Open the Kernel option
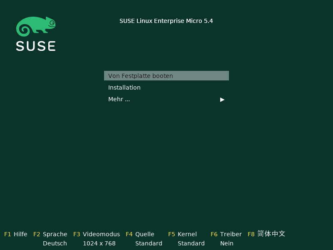 pos(187,234)
